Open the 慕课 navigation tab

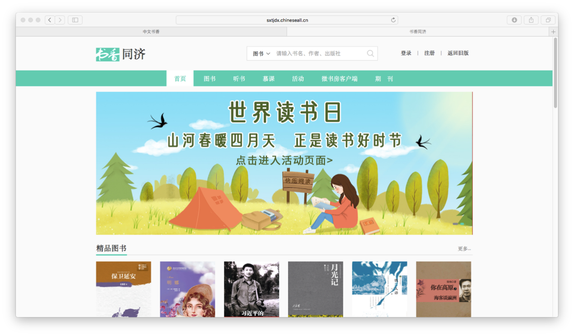268,79
